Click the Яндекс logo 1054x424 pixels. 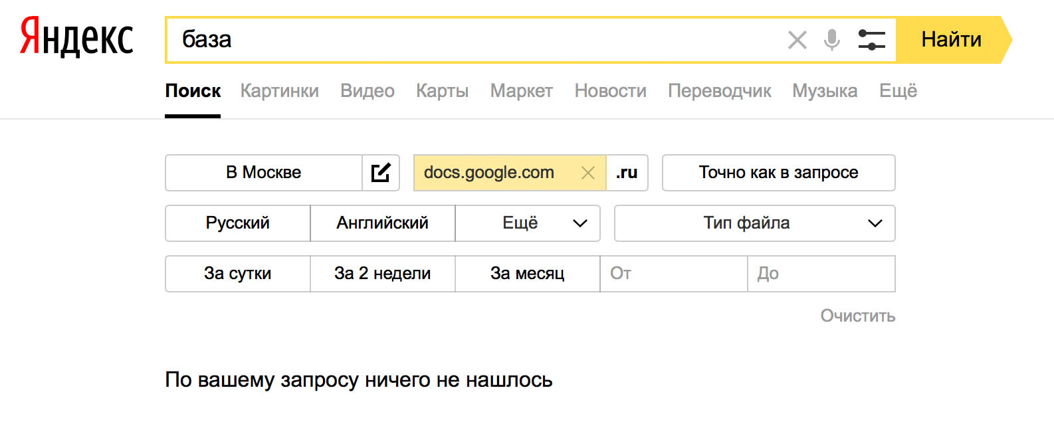click(x=76, y=37)
